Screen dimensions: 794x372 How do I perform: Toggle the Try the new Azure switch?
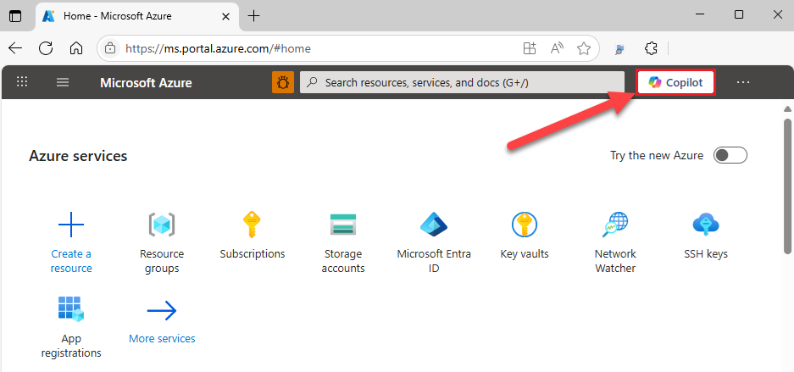tap(730, 155)
